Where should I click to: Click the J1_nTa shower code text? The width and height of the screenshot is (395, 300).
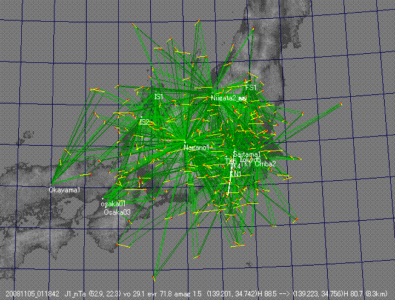[75, 294]
